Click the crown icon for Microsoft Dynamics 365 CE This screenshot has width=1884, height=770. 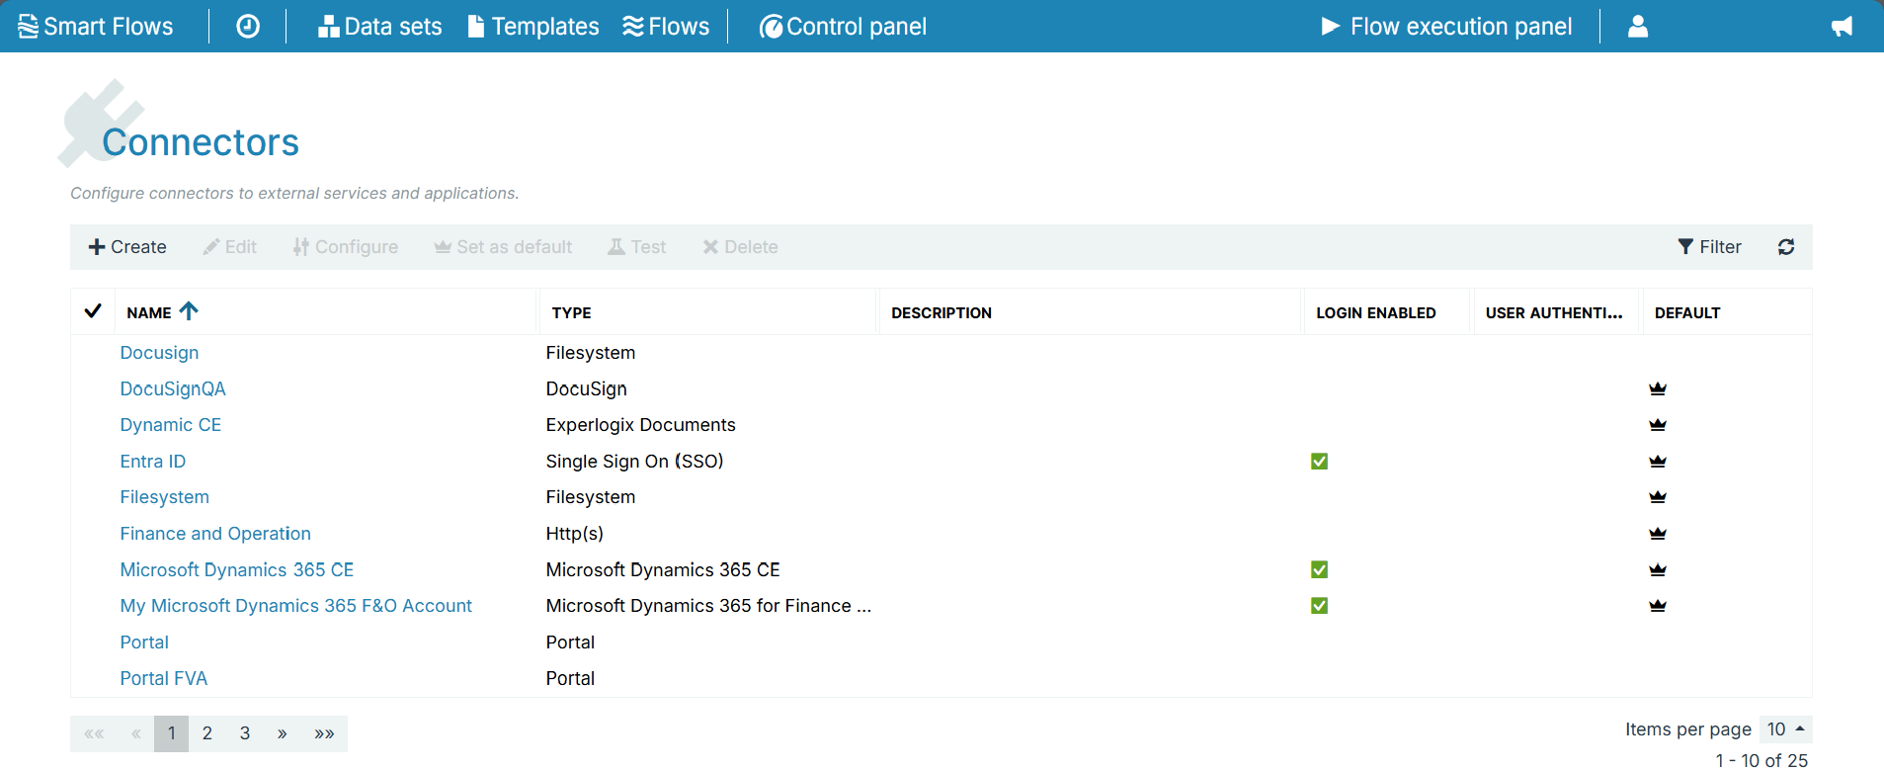pyautogui.click(x=1658, y=570)
